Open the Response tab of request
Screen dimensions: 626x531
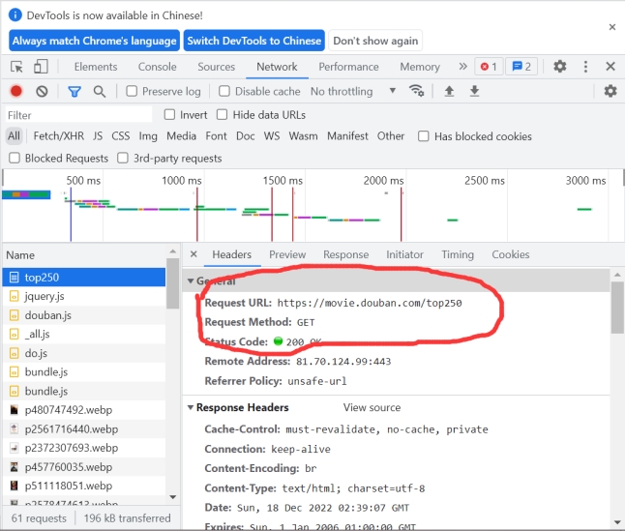(345, 254)
